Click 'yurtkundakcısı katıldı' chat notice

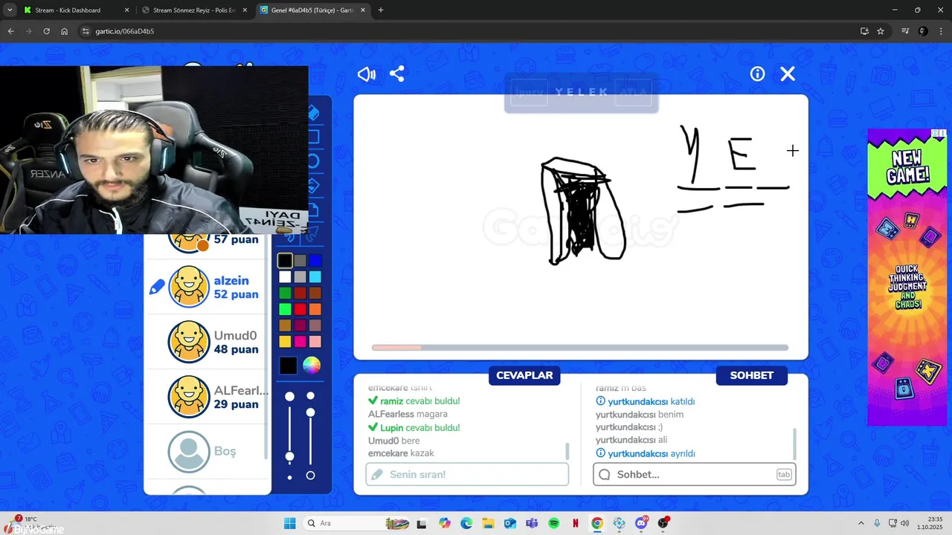click(646, 402)
